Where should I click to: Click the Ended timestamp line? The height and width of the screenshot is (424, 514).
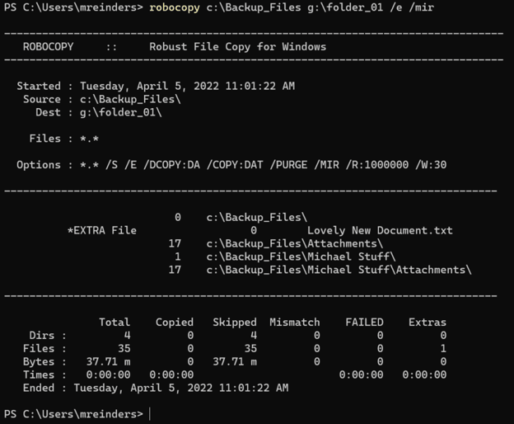156,388
